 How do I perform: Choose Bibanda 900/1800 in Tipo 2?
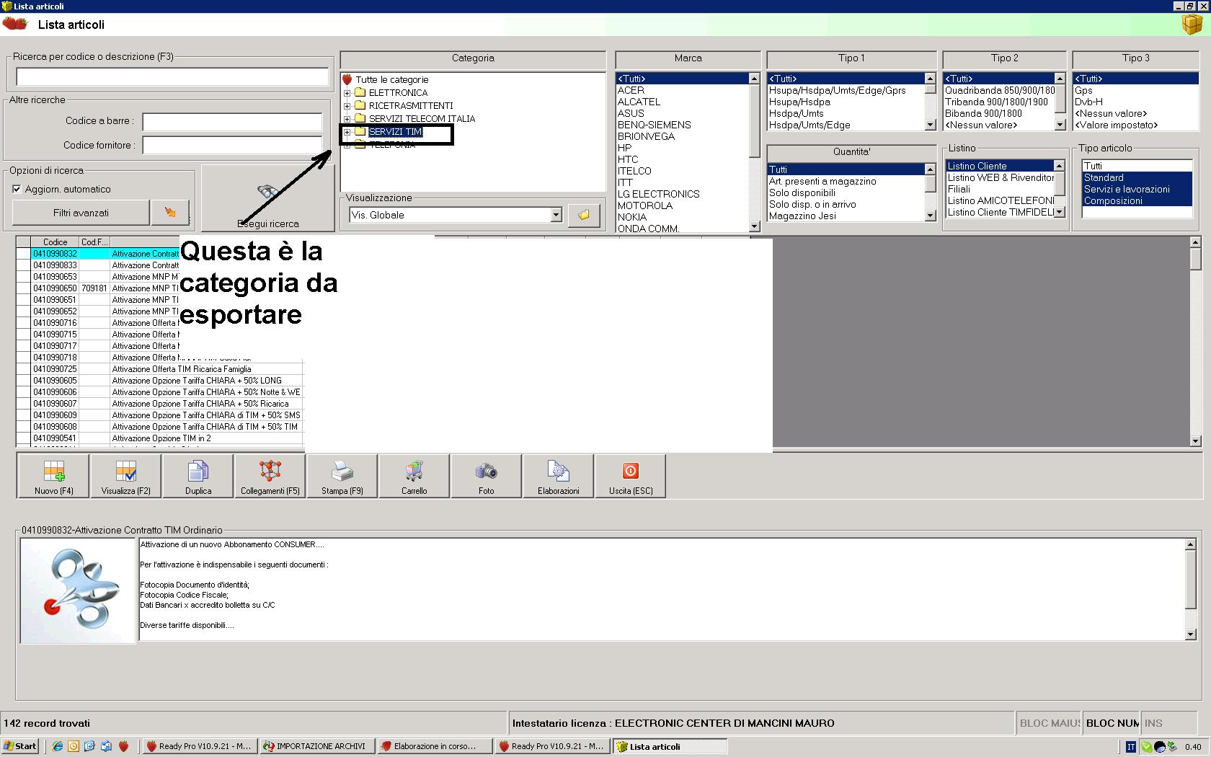983,113
